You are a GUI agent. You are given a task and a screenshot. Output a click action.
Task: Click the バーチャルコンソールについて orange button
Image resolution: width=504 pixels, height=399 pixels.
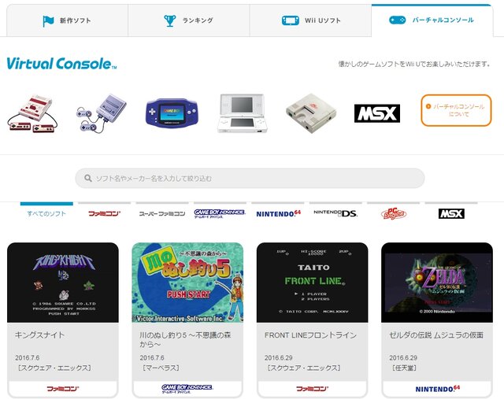click(456, 110)
